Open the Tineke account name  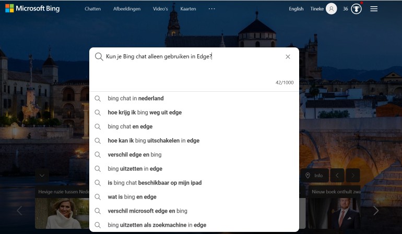317,9
